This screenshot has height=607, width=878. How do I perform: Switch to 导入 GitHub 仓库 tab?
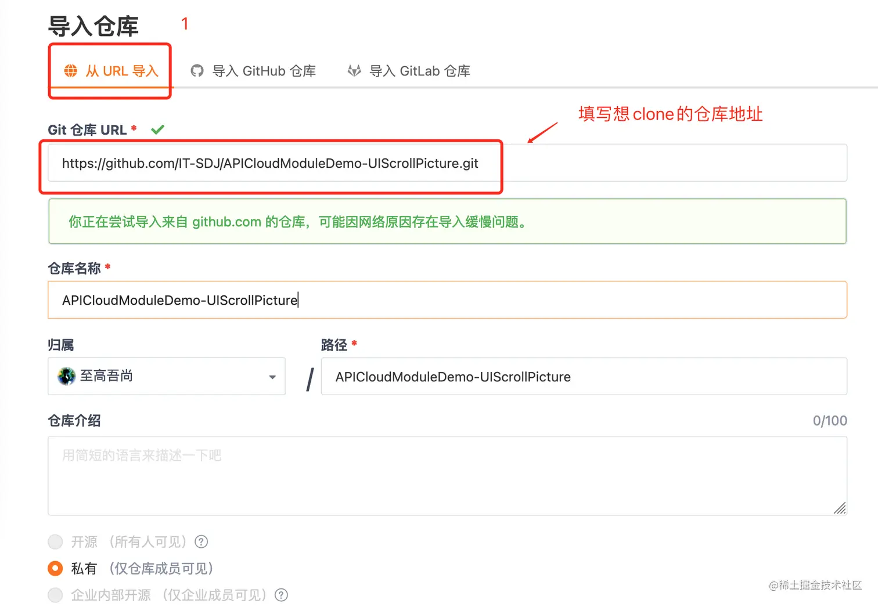[x=253, y=71]
